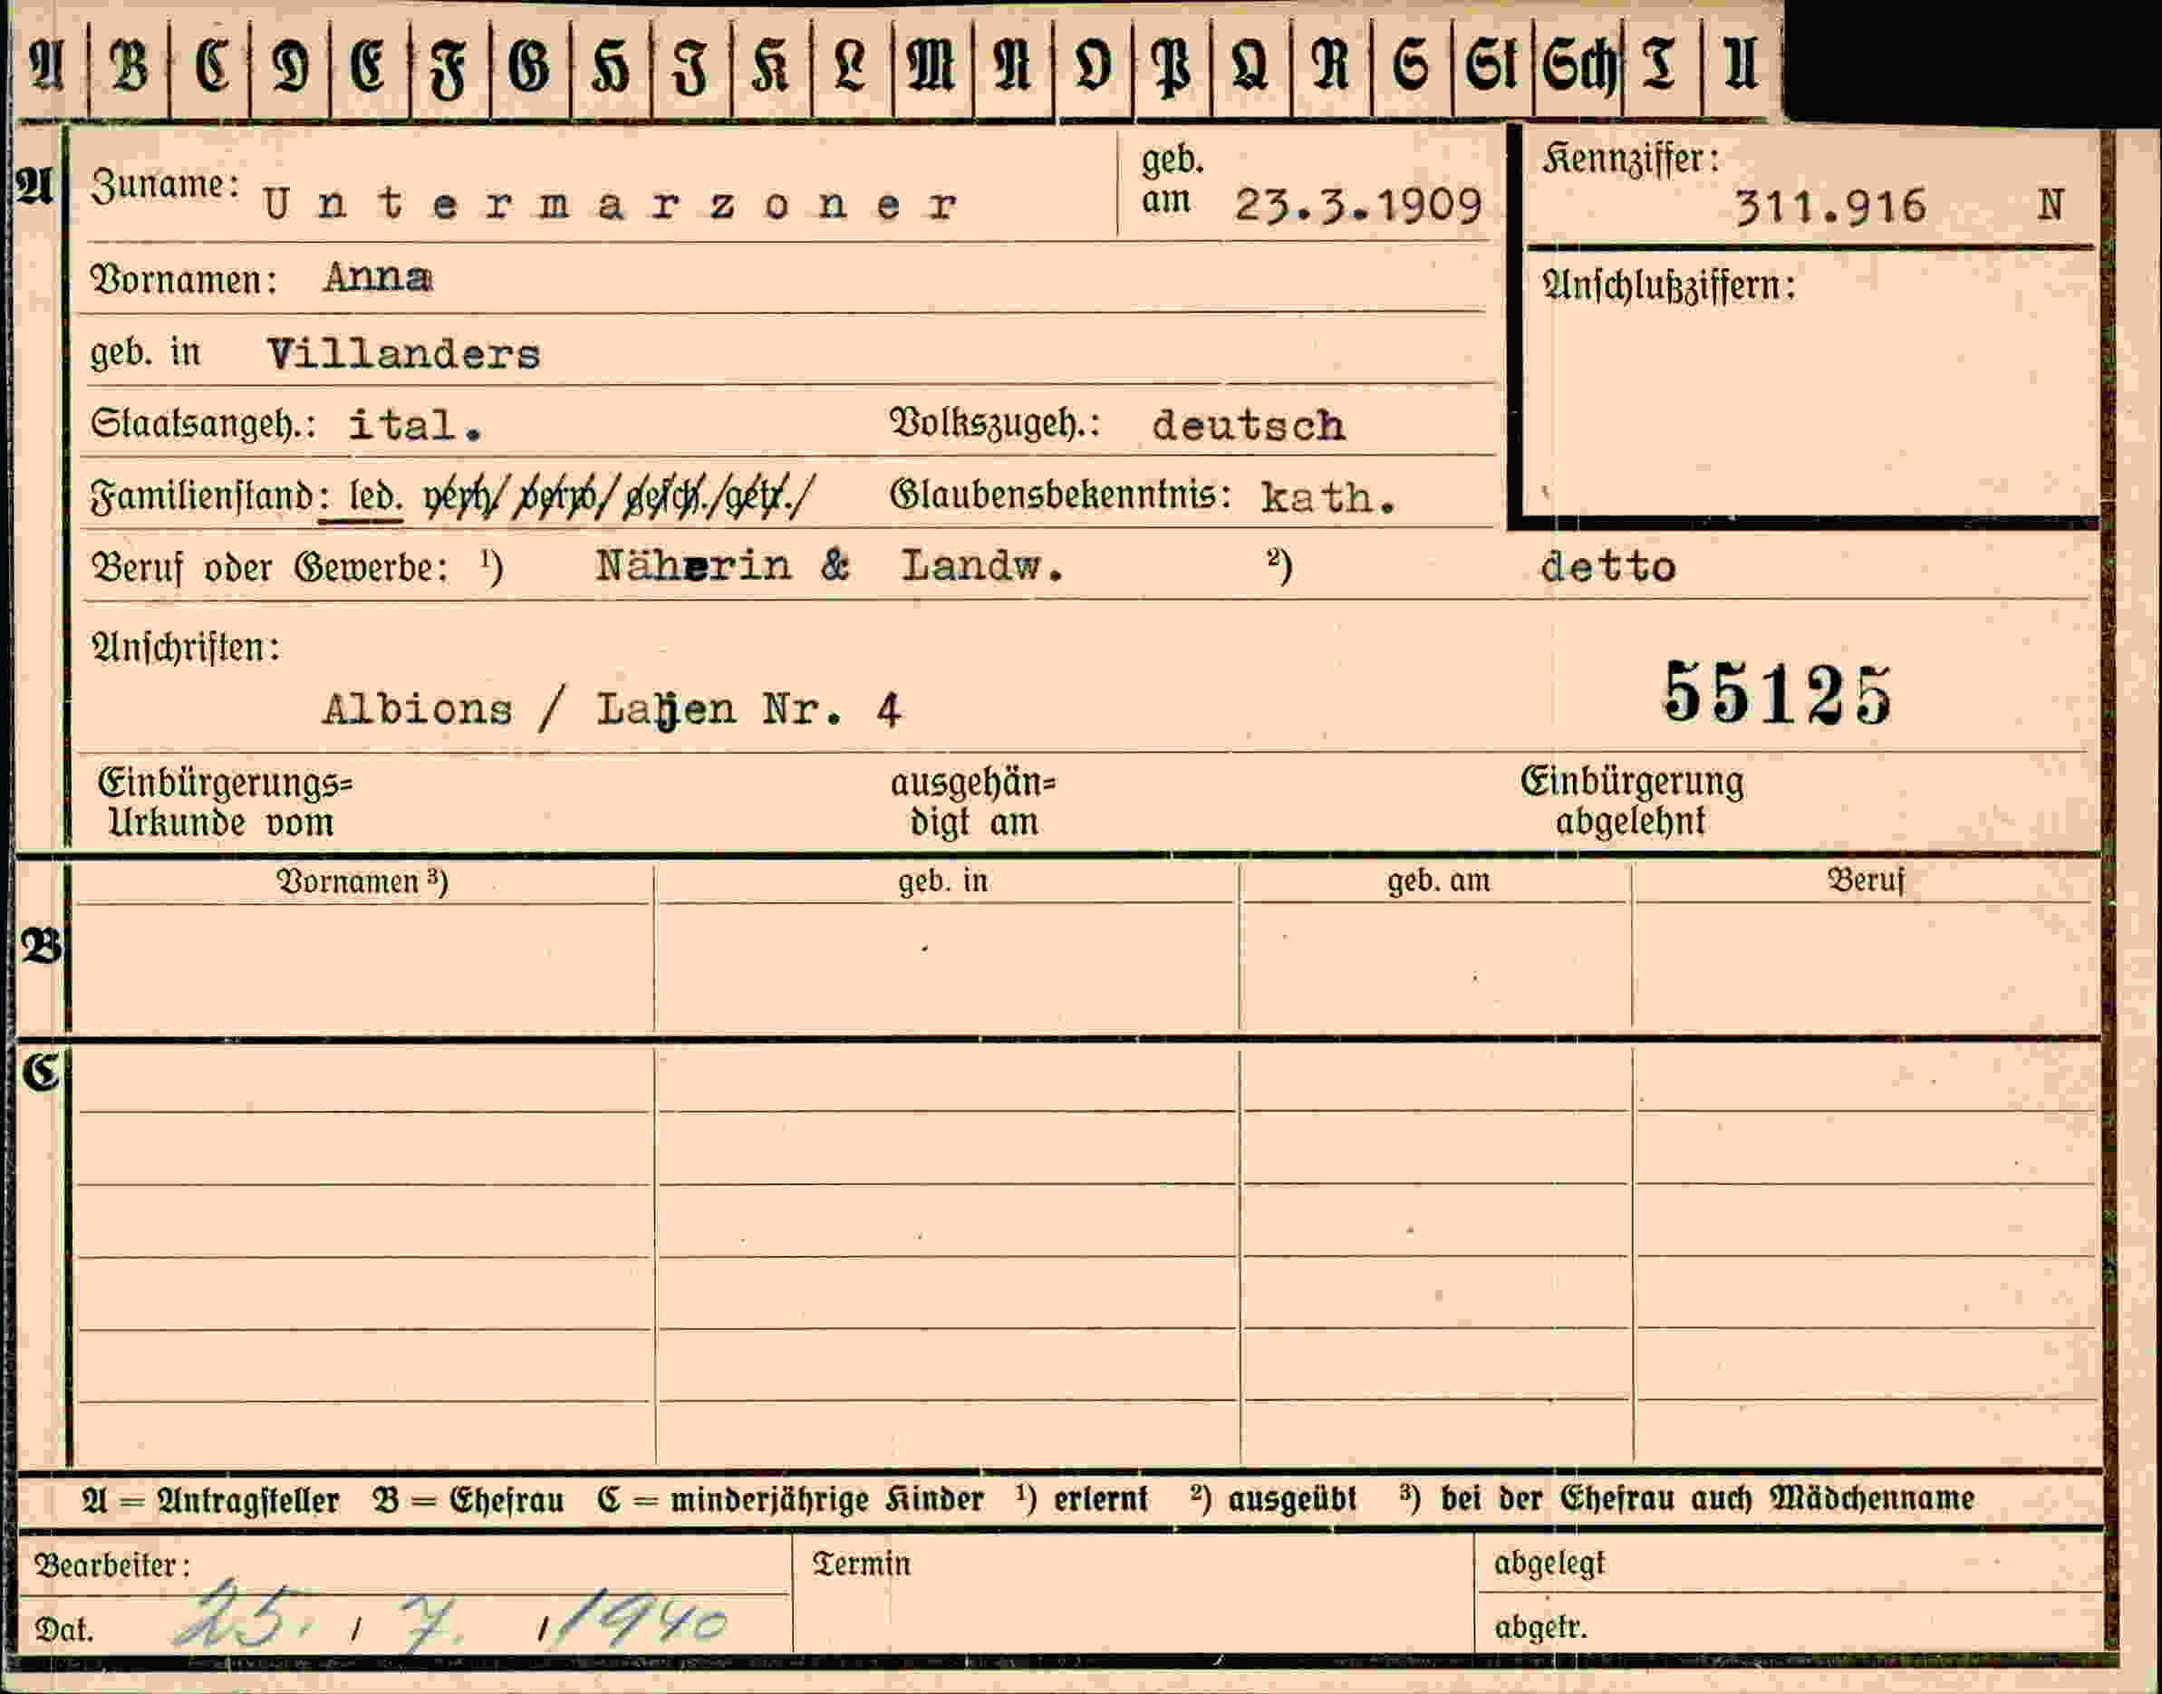Select the alphabet index tab G
2162x1694 pixels.
coord(530,65)
